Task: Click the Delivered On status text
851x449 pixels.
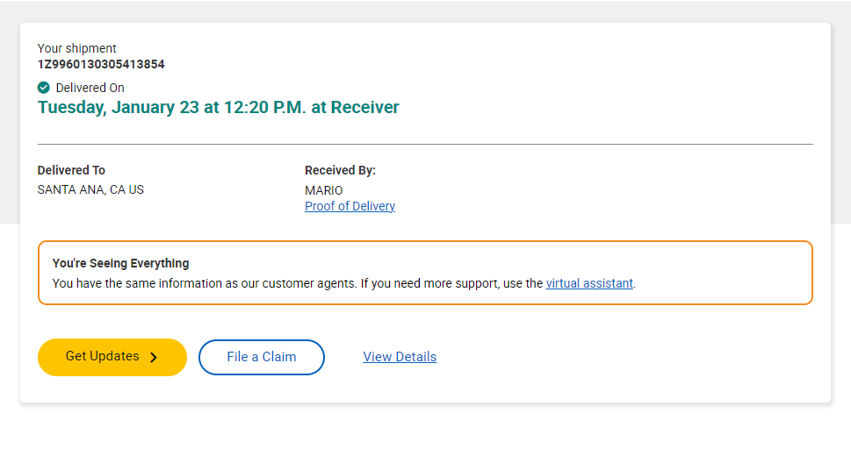Action: tap(90, 88)
